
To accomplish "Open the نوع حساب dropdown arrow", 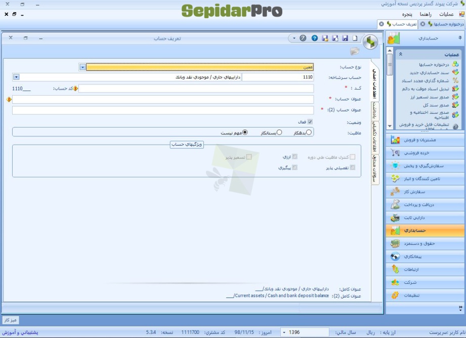I will 82,67.
